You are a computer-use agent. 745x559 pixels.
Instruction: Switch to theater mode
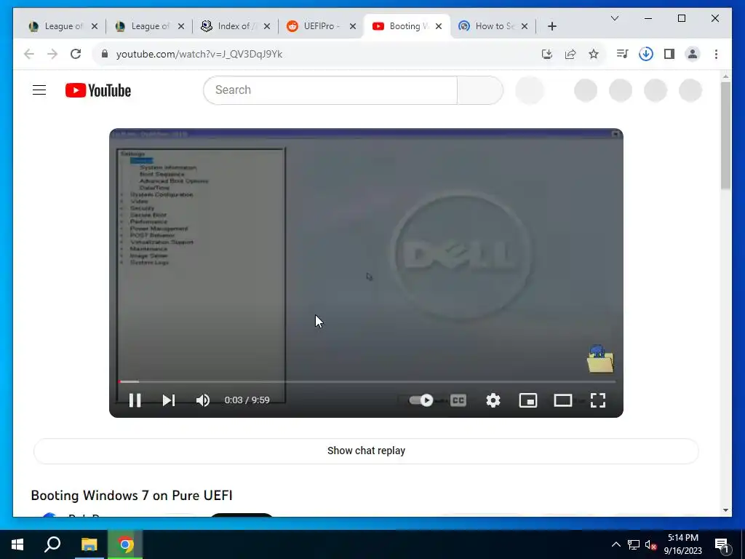[x=563, y=400]
